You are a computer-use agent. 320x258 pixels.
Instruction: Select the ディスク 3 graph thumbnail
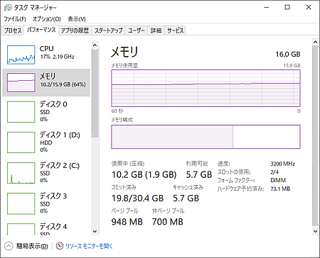point(21,203)
